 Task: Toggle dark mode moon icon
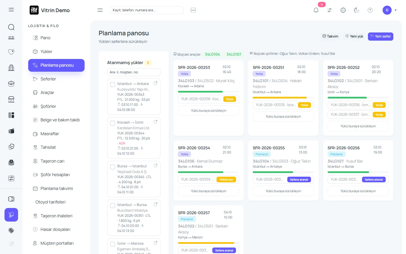pos(357,10)
